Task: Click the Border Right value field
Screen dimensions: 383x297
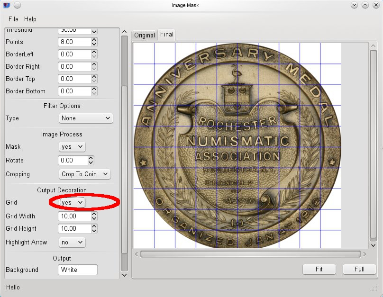Action: (74, 67)
